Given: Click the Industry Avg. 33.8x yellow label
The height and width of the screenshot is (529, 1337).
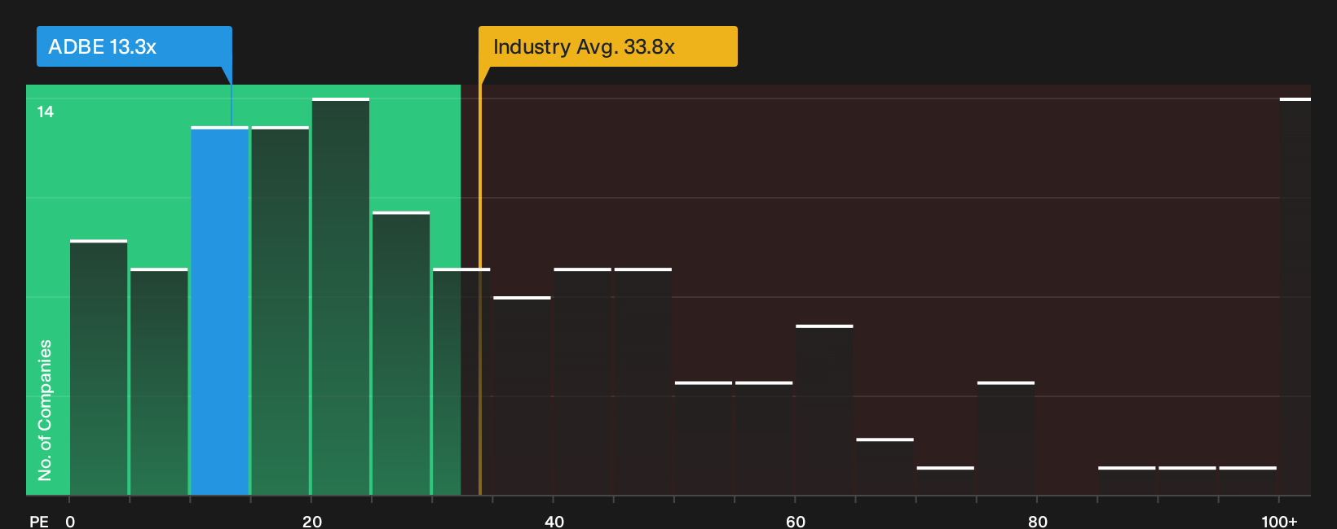Looking at the screenshot, I should click(608, 46).
